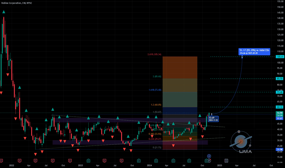Select the Fibonacci label 0 (21.73)
The image size is (285, 168).
point(157,148)
